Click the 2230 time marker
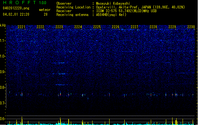This screenshot has height=125, width=198. 191,27
